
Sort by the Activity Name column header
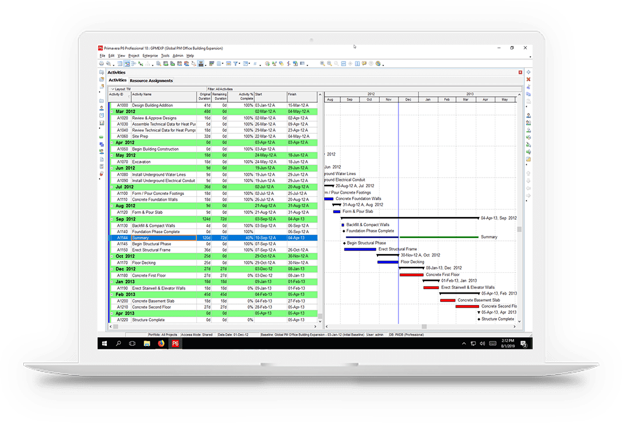[x=163, y=96]
